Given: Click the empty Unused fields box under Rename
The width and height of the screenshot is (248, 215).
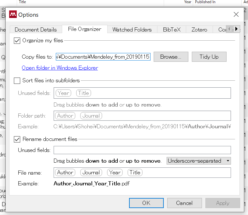Looking at the screenshot, I should [142, 150].
